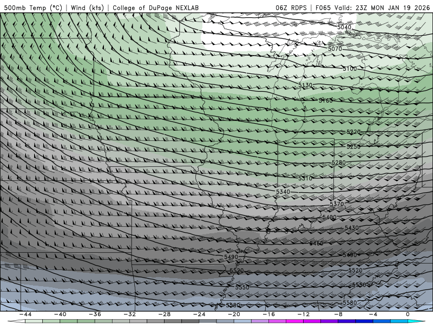Select the 5040 height contour label
The image size is (433, 324).
pyautogui.click(x=344, y=27)
